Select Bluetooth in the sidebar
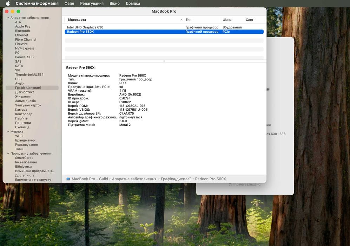 22,31
